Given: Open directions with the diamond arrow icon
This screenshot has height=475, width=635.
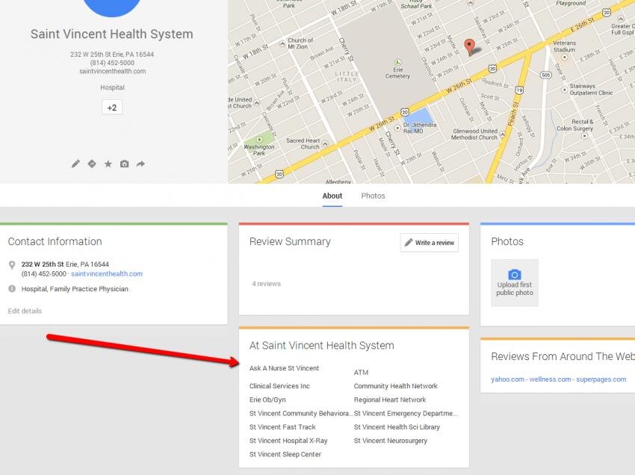Looking at the screenshot, I should pos(92,164).
